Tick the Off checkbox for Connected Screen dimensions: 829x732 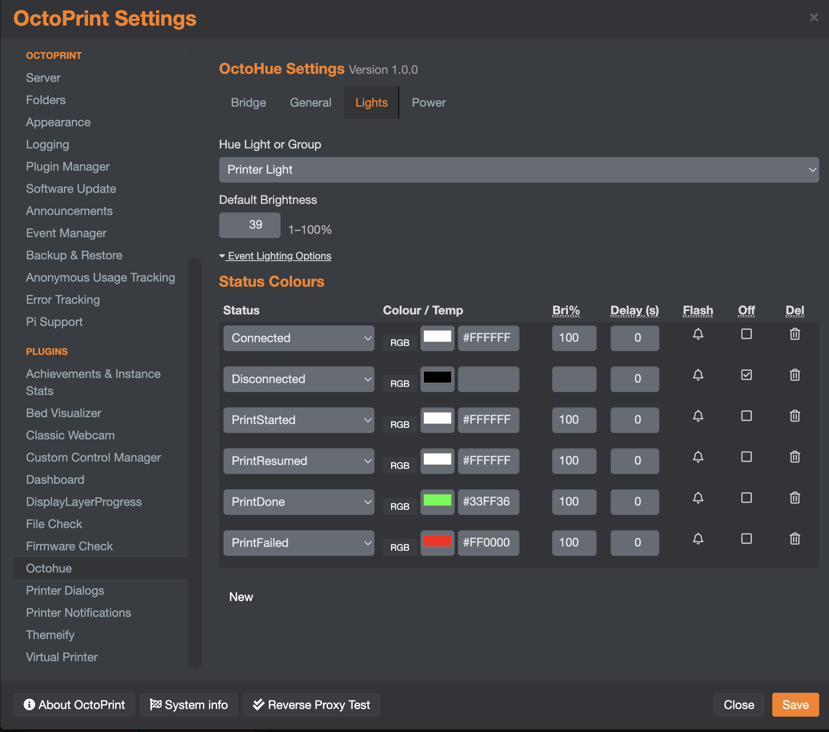(x=746, y=334)
